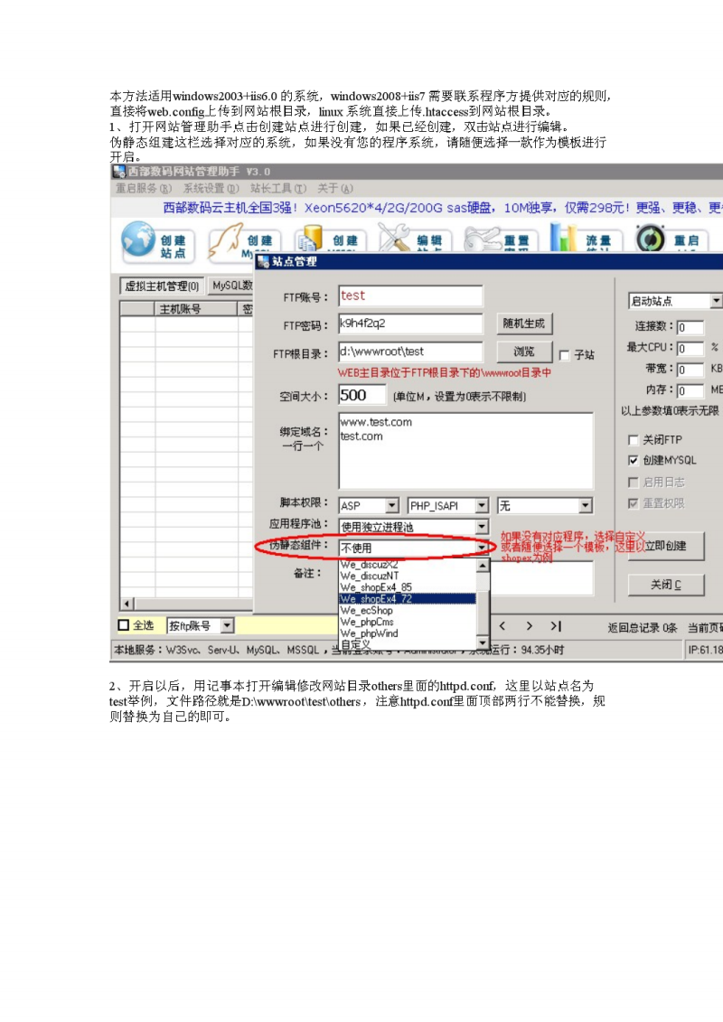Select highlighted We_shopEx4_72 entry

[408, 599]
